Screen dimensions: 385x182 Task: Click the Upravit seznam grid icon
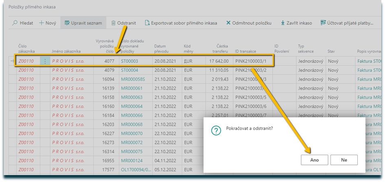(x=68, y=23)
